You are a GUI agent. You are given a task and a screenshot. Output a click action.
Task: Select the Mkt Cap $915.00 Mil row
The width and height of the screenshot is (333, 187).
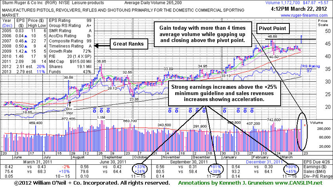click(70, 61)
